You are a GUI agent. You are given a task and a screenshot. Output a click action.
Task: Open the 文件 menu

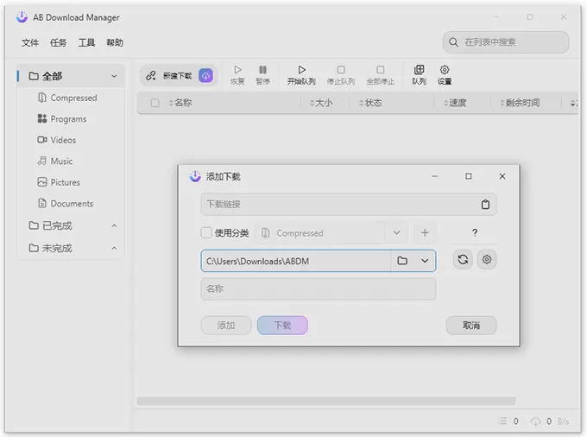[x=30, y=42]
